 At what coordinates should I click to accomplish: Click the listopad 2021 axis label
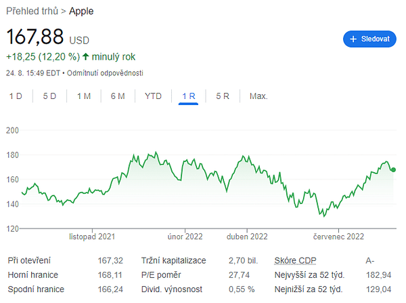(x=92, y=237)
